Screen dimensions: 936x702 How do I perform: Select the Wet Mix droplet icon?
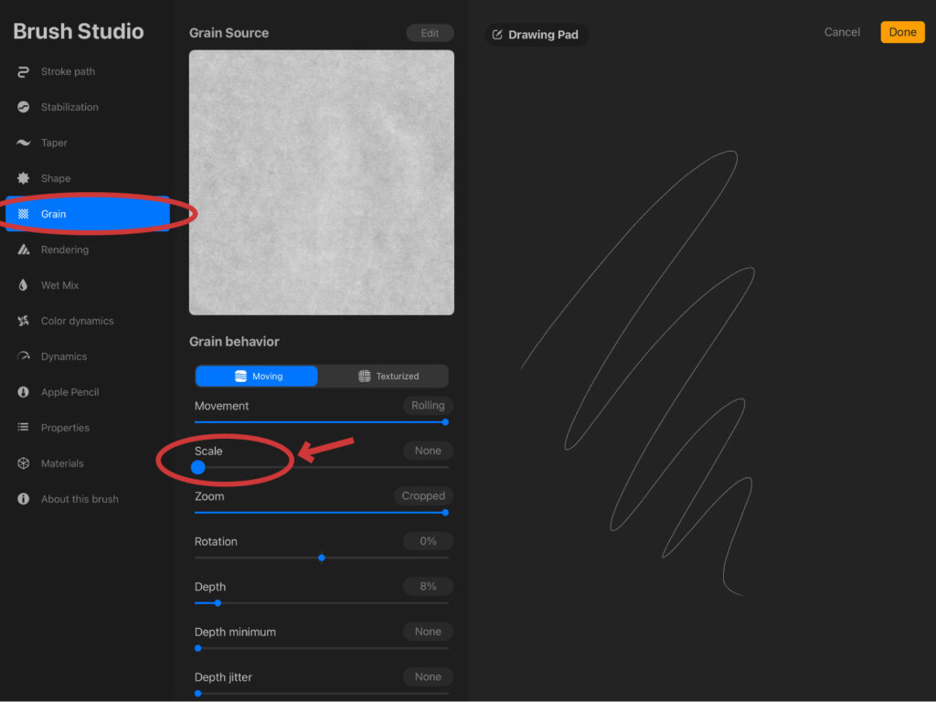point(24,286)
